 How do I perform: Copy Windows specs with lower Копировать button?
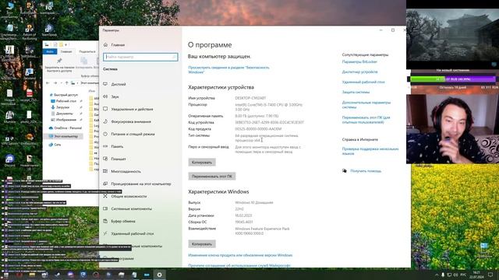[202, 243]
